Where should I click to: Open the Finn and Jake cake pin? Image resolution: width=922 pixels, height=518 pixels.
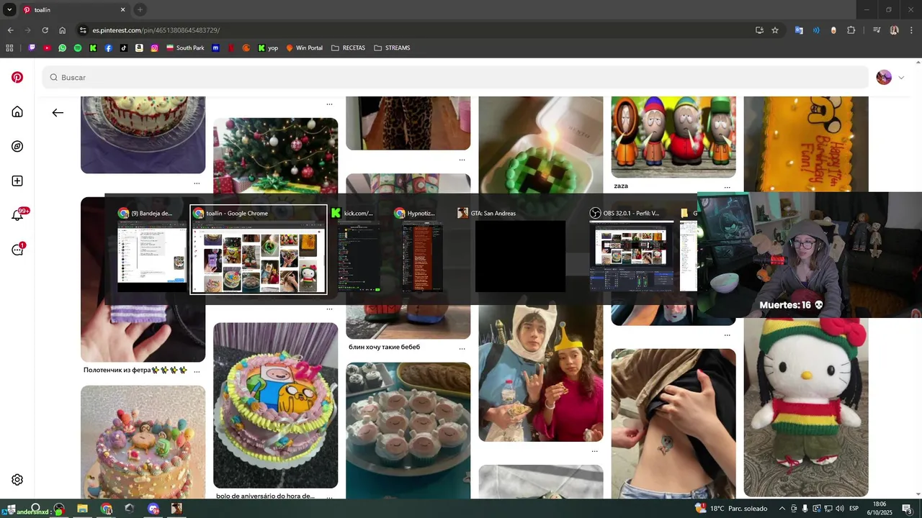click(x=275, y=405)
